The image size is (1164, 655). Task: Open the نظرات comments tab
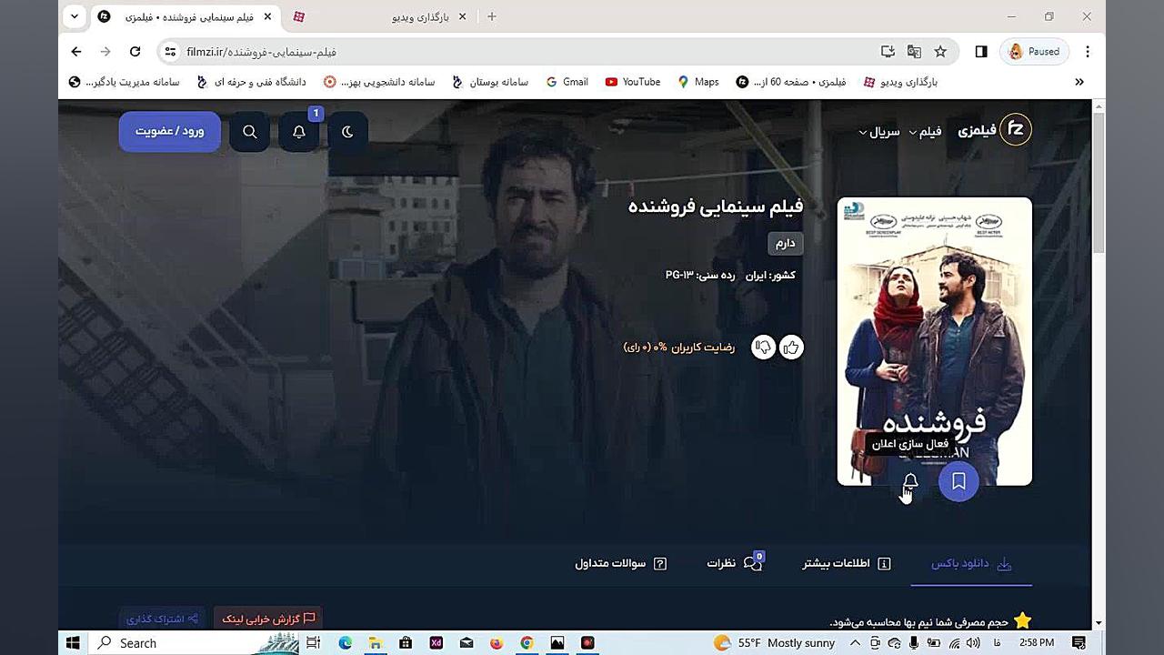point(735,564)
